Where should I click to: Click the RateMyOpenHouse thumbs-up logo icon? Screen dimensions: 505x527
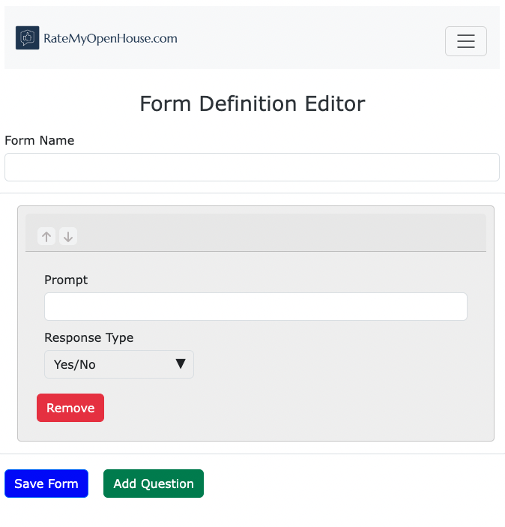pyautogui.click(x=27, y=37)
